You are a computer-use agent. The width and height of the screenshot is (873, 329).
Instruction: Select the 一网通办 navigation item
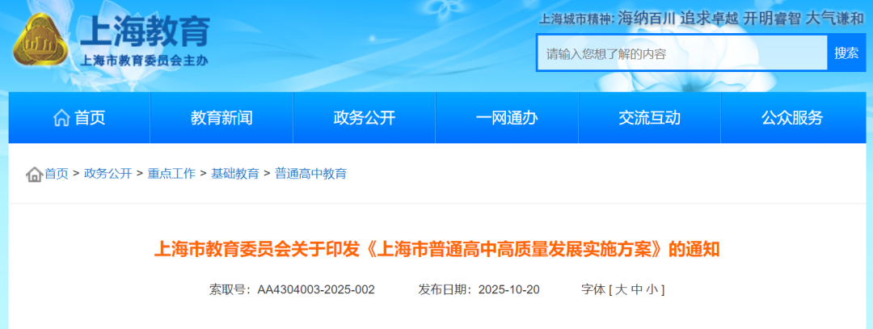(x=507, y=118)
